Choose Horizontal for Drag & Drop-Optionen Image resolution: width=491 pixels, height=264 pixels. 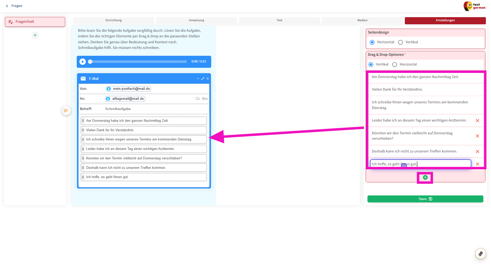click(x=395, y=64)
